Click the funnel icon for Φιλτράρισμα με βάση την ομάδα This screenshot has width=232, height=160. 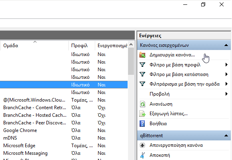(x=142, y=84)
